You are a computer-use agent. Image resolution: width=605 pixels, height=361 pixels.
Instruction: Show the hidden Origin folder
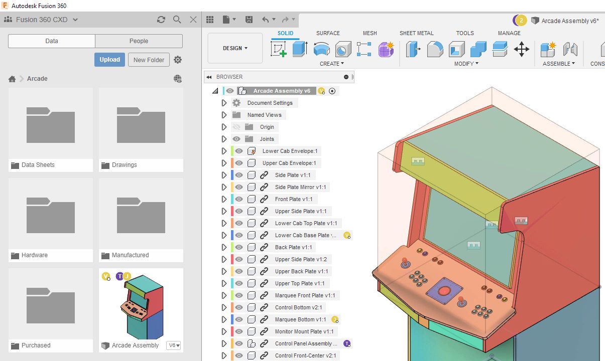[x=237, y=127]
